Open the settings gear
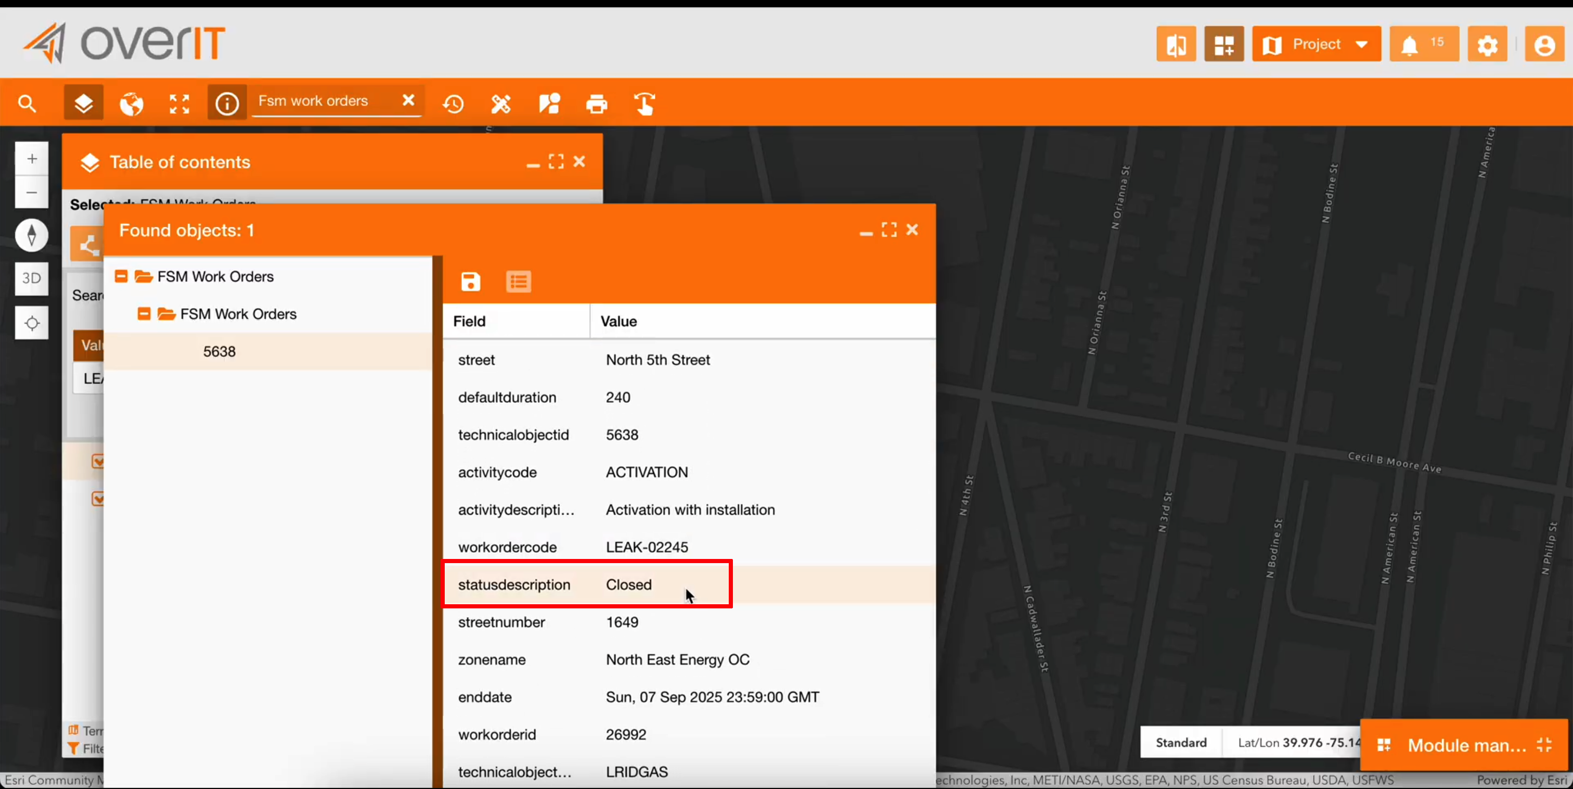The image size is (1573, 789). (x=1488, y=44)
